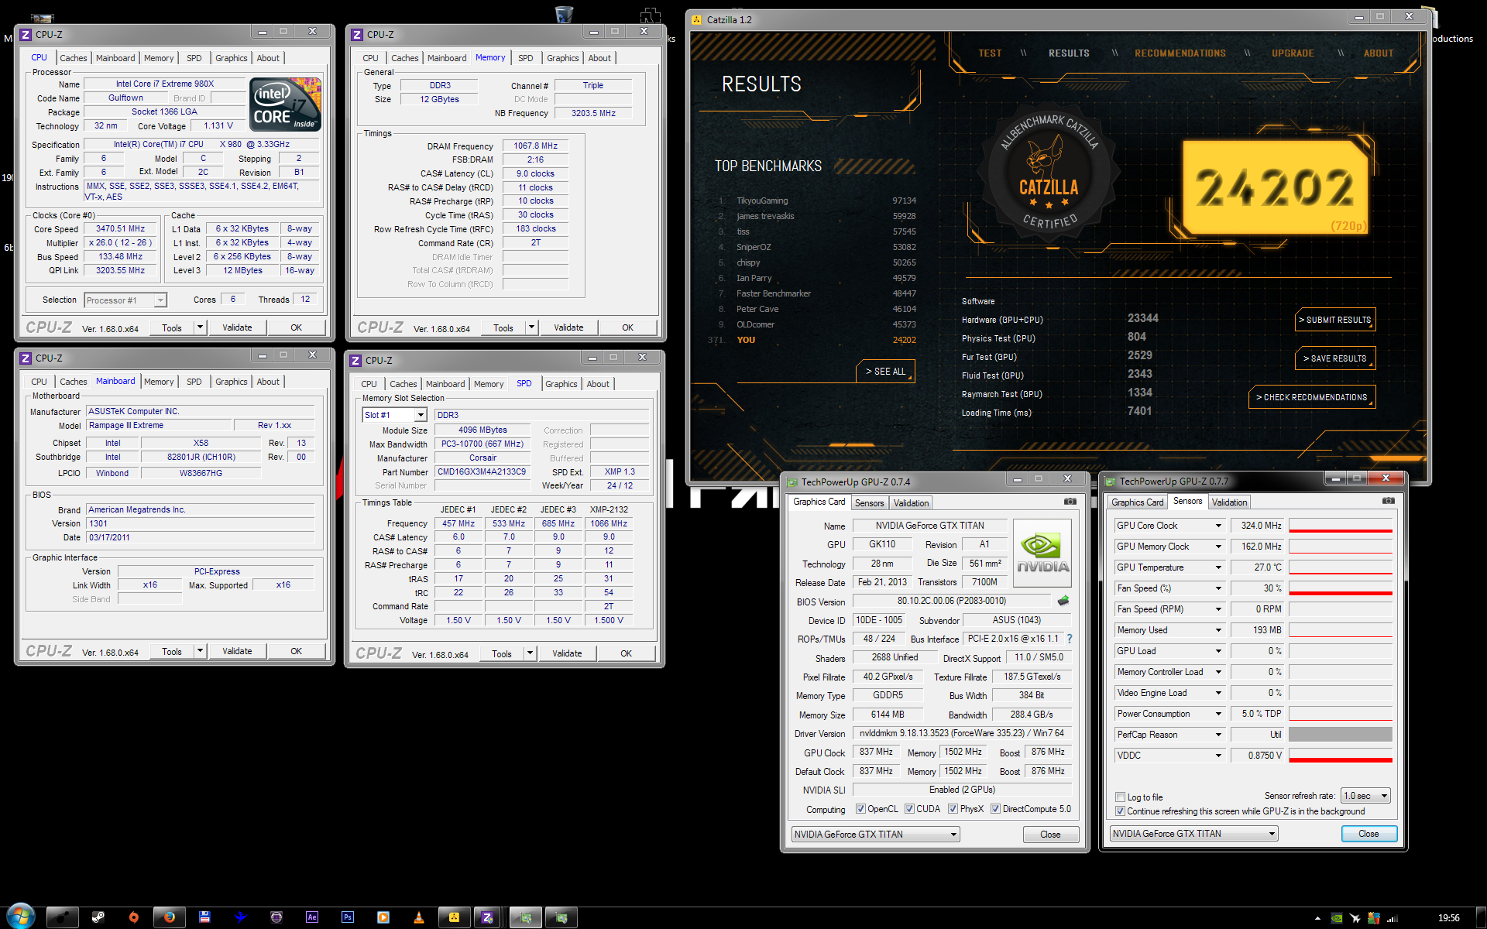The height and width of the screenshot is (929, 1487).
Task: Click the Fan Speed (%) sensor graph
Action: coord(1340,588)
